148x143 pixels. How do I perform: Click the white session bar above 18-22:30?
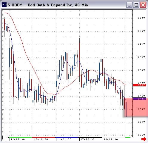point(114,137)
